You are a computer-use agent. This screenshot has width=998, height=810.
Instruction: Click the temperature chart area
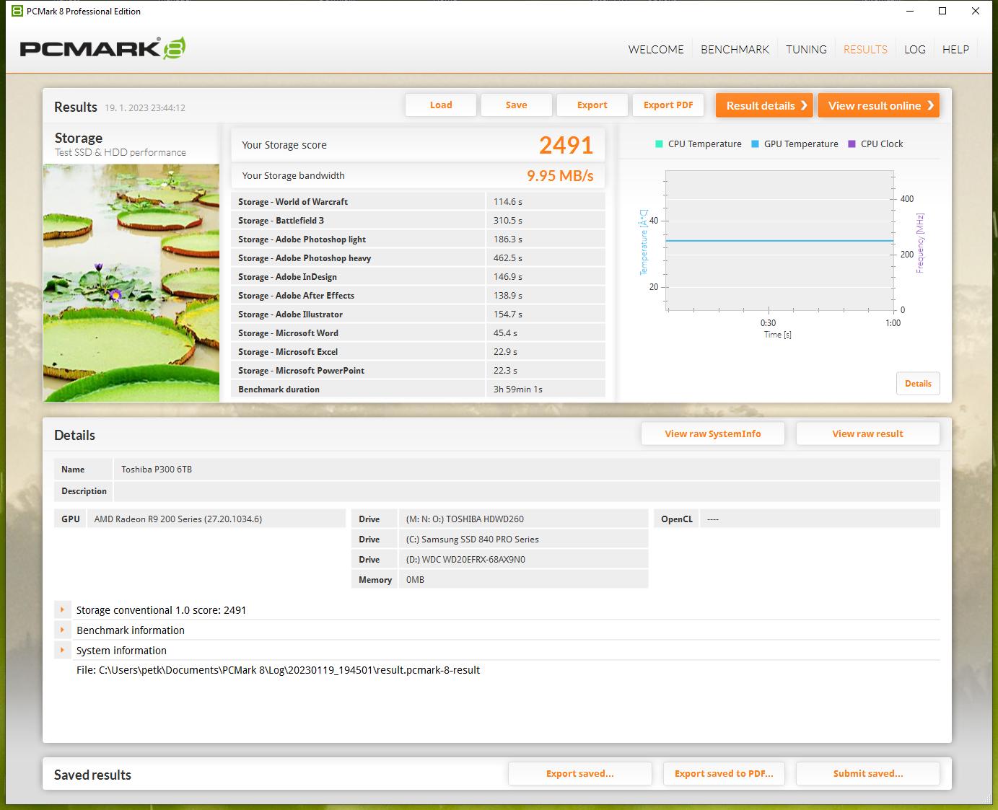(779, 240)
